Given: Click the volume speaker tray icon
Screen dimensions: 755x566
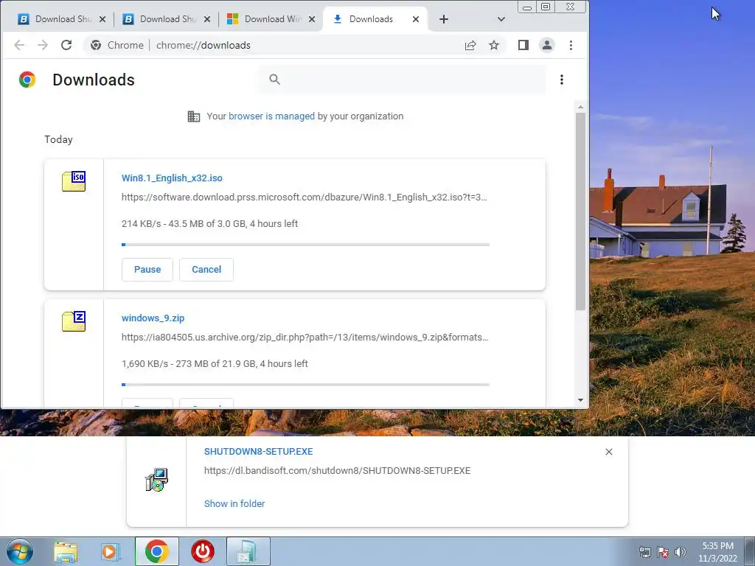Looking at the screenshot, I should 681,552.
